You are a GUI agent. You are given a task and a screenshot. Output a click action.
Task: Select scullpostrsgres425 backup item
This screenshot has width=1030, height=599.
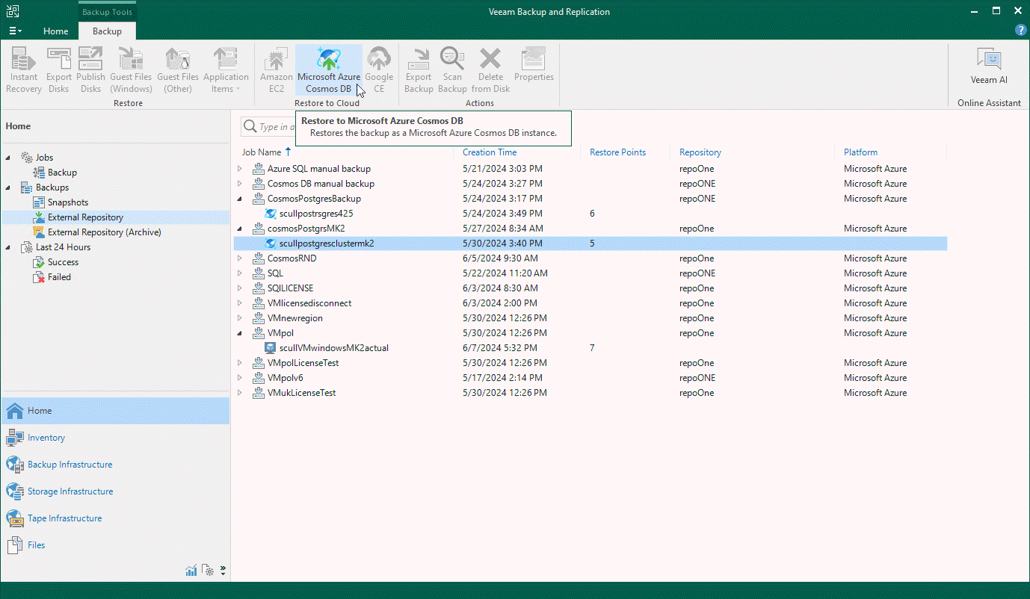point(590,214)
